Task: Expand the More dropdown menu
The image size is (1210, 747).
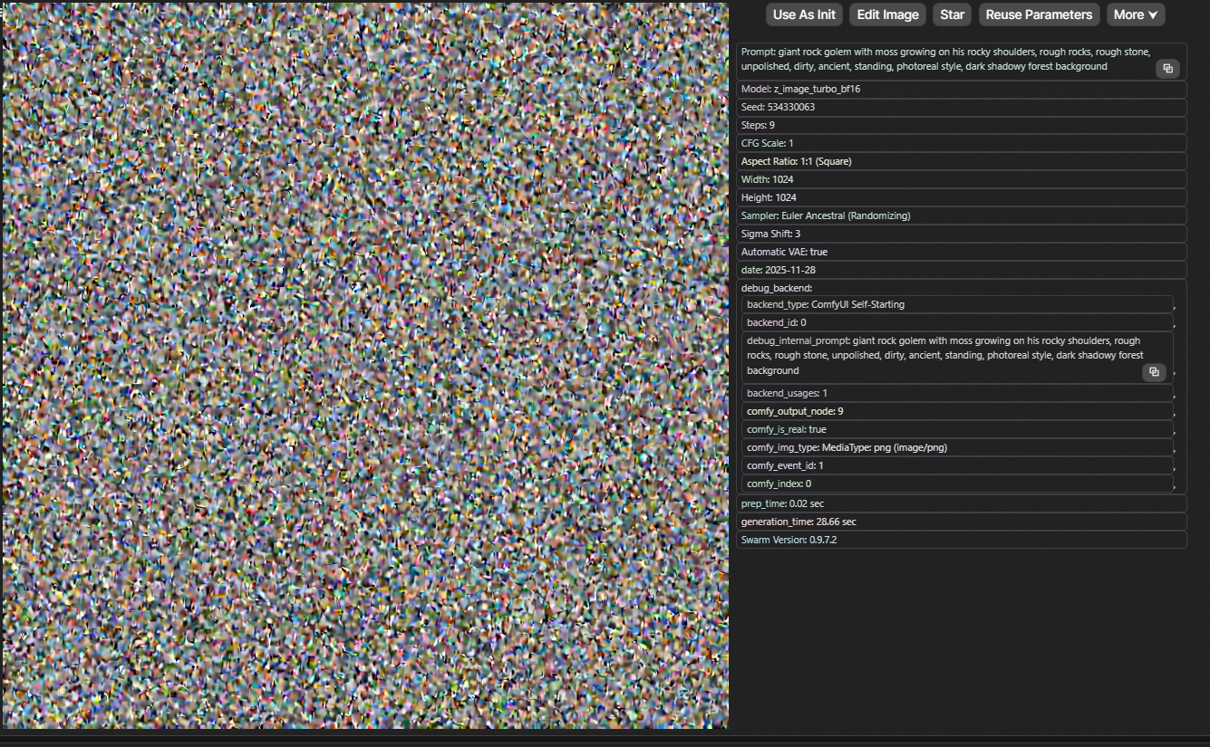Action: point(1136,14)
